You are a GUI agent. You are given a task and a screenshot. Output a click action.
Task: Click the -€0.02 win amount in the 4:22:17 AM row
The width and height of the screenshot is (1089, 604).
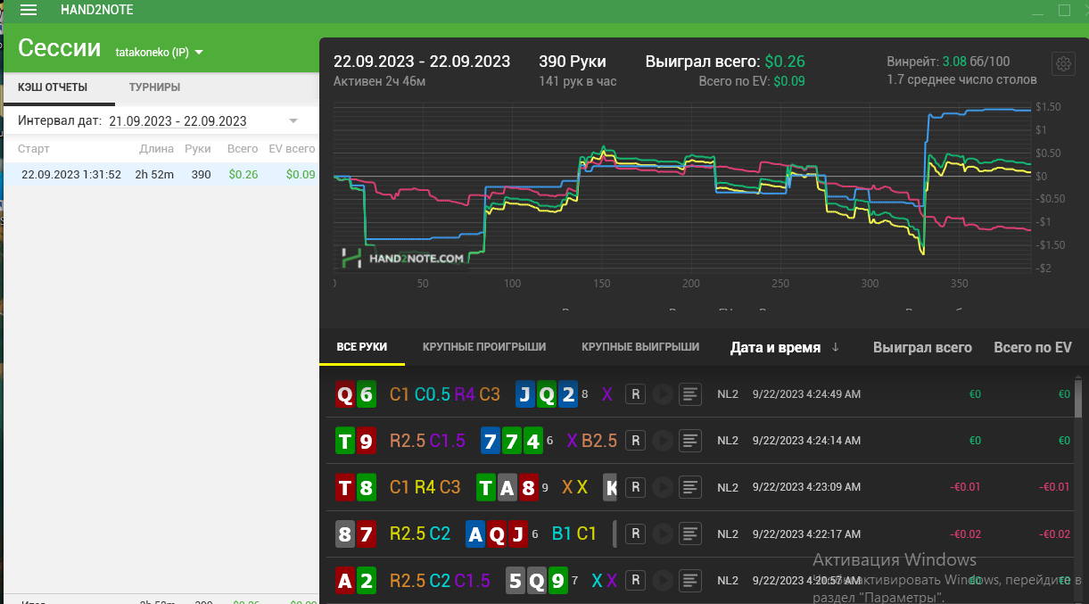click(966, 534)
